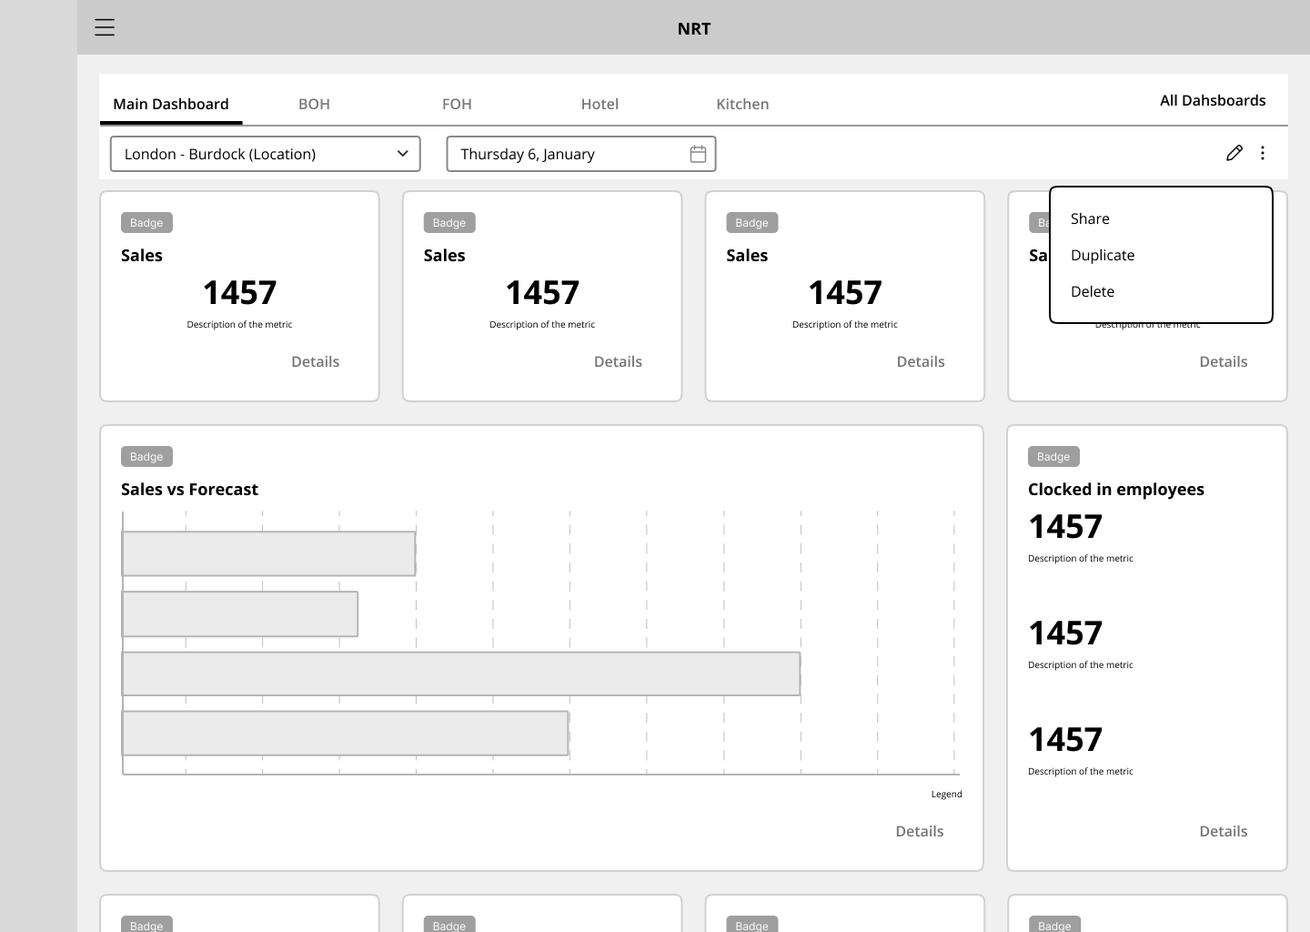Viewport: 1310px width, 932px height.
Task: Open Details on the first Sales card
Action: (315, 361)
